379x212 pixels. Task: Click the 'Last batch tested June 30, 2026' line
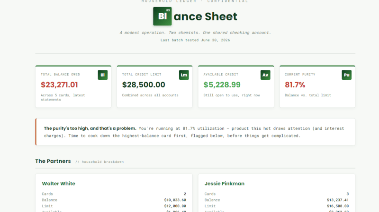click(x=195, y=40)
